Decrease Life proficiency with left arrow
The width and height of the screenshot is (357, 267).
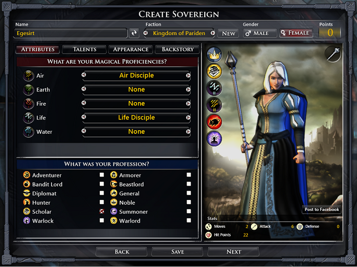point(84,117)
